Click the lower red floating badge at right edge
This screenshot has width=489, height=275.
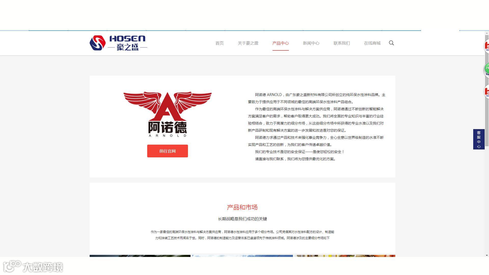pos(487,91)
